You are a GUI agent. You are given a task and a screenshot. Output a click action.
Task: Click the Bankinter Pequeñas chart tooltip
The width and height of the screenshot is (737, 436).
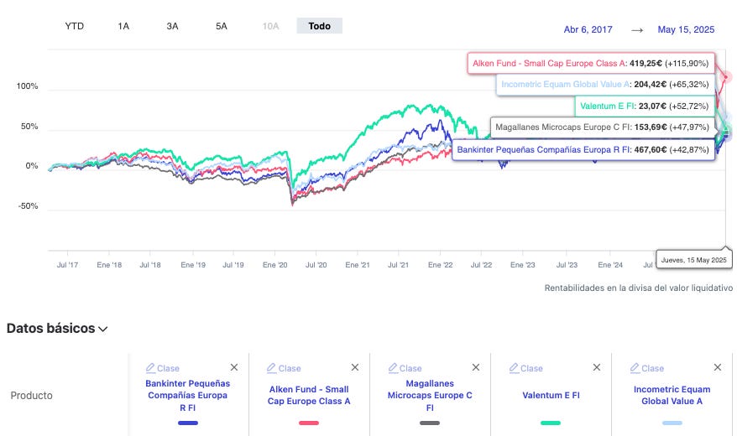(583, 150)
